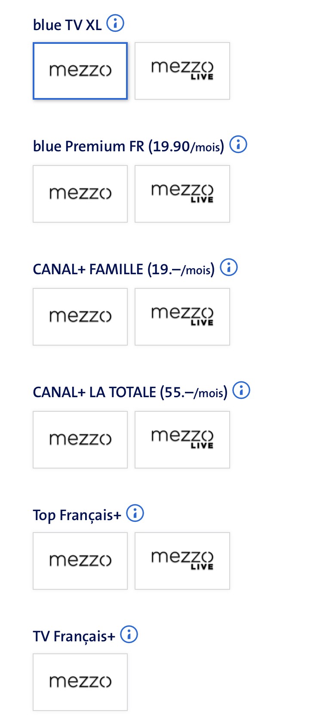
Task: Open info for CANAL+ LA TOTALE
Action: [x=241, y=390]
